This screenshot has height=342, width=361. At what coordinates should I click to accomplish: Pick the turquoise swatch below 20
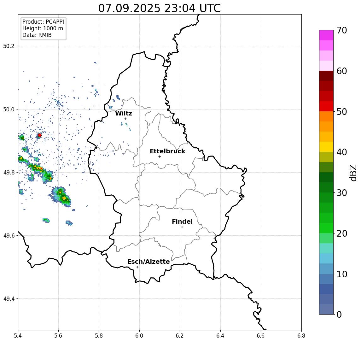(x=326, y=248)
